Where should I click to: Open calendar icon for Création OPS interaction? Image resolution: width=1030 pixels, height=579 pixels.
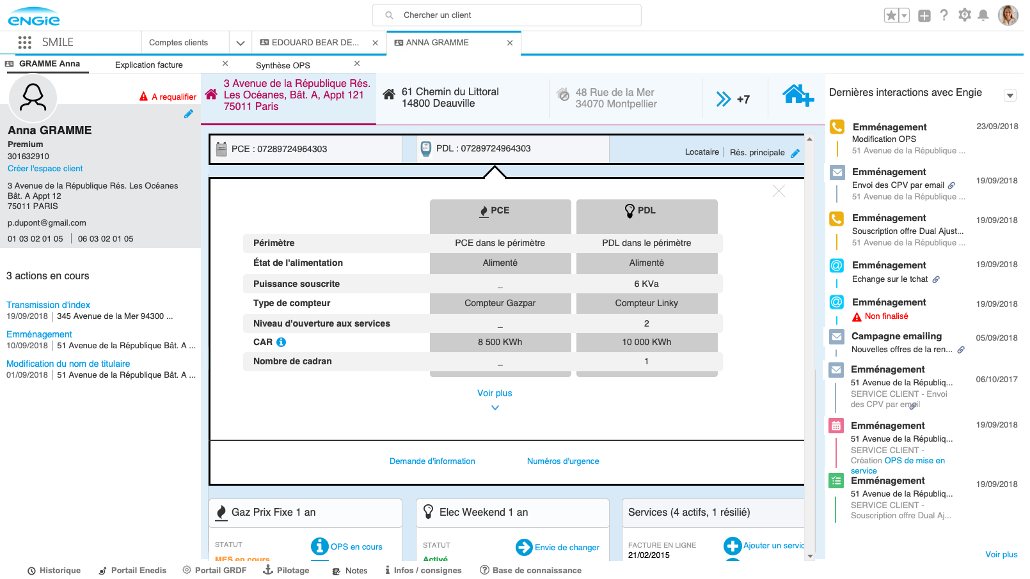coord(836,426)
